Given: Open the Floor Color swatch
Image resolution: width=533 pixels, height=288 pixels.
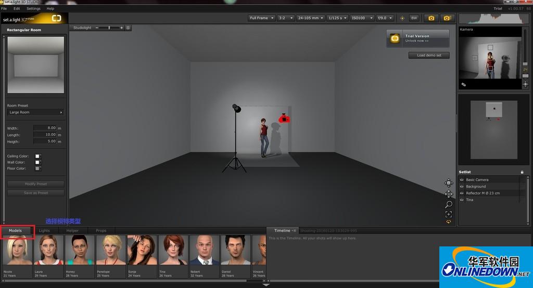Looking at the screenshot, I should 37,168.
